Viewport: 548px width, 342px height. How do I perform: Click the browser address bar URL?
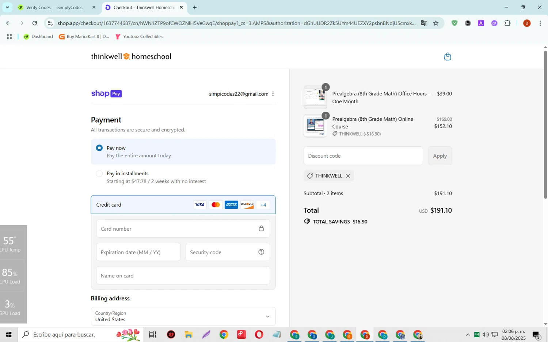point(236,23)
